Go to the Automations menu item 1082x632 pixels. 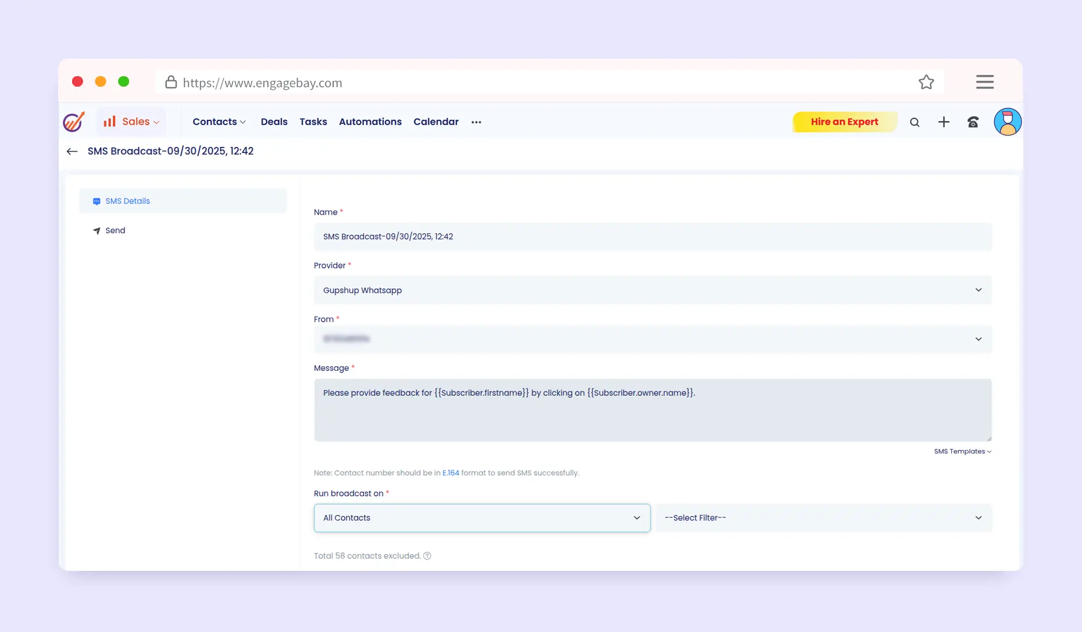(x=370, y=122)
